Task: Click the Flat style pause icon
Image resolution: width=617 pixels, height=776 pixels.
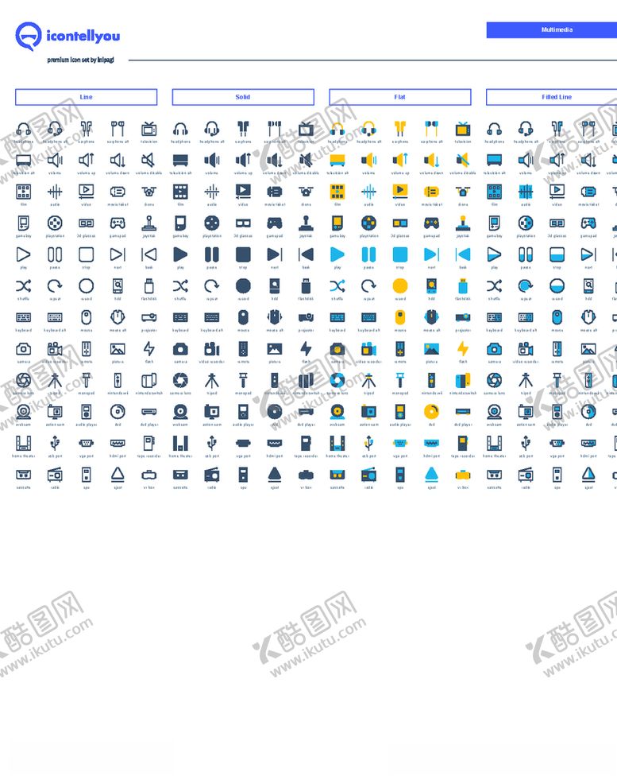Action: coord(368,254)
